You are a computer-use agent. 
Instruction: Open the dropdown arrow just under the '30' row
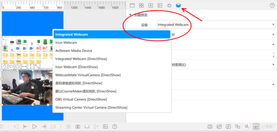[x=273, y=45]
